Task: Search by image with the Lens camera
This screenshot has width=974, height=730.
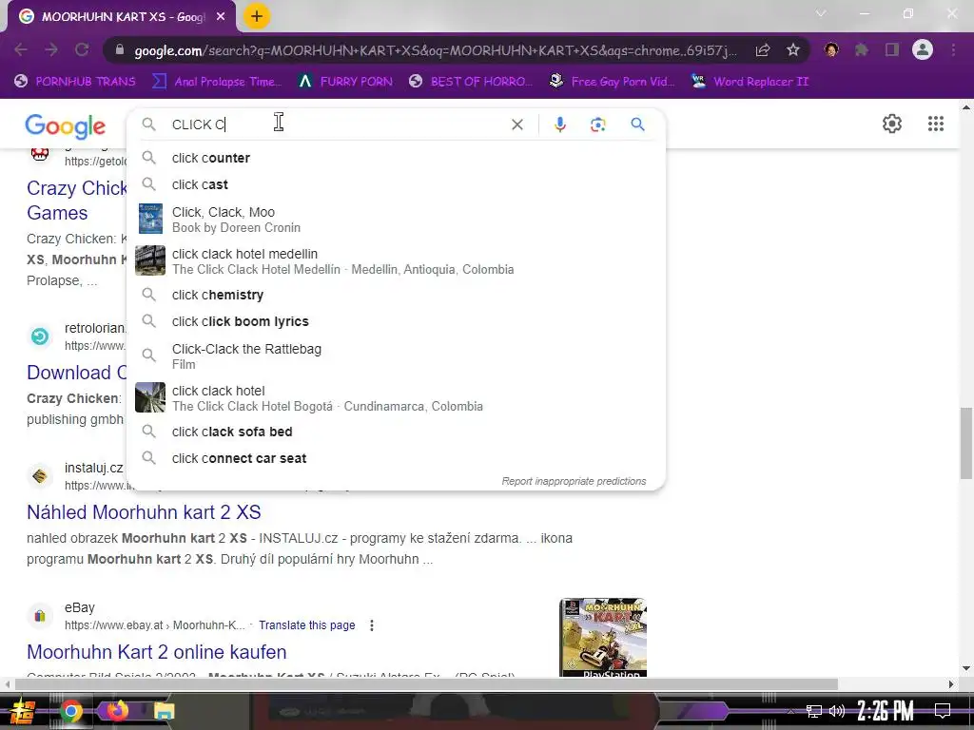Action: coord(597,125)
